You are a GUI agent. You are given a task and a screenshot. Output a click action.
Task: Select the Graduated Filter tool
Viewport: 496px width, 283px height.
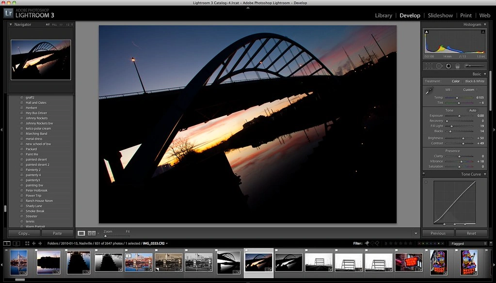pyautogui.click(x=457, y=66)
